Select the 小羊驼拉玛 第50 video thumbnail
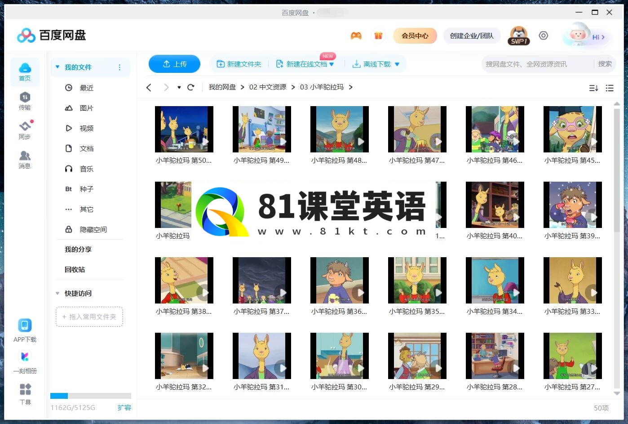The width and height of the screenshot is (628, 424). pyautogui.click(x=184, y=129)
